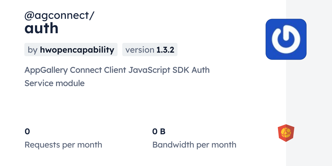
Task: Open the auth package title
Action: tap(41, 28)
